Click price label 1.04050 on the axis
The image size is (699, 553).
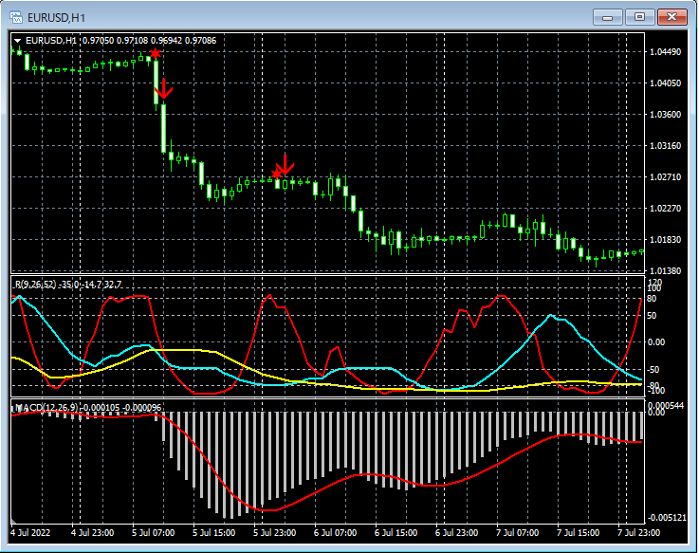(666, 83)
